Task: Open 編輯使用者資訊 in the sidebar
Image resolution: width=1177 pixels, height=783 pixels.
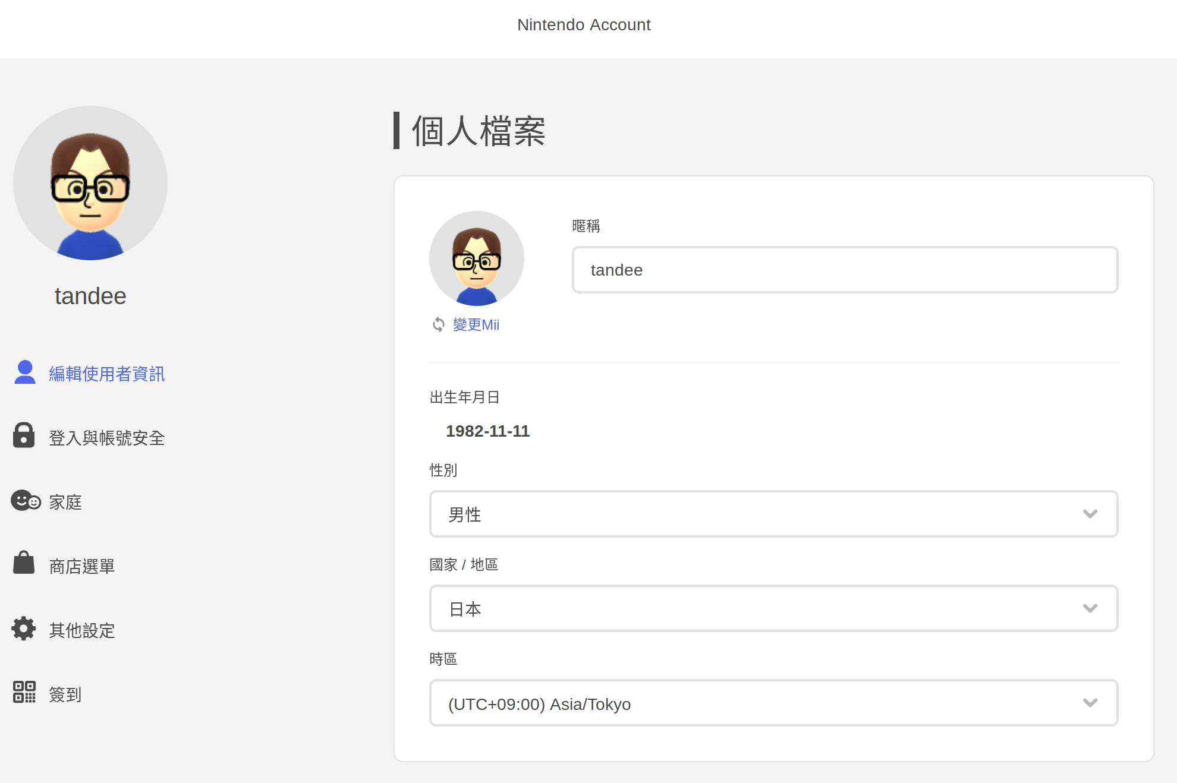Action: (x=107, y=374)
